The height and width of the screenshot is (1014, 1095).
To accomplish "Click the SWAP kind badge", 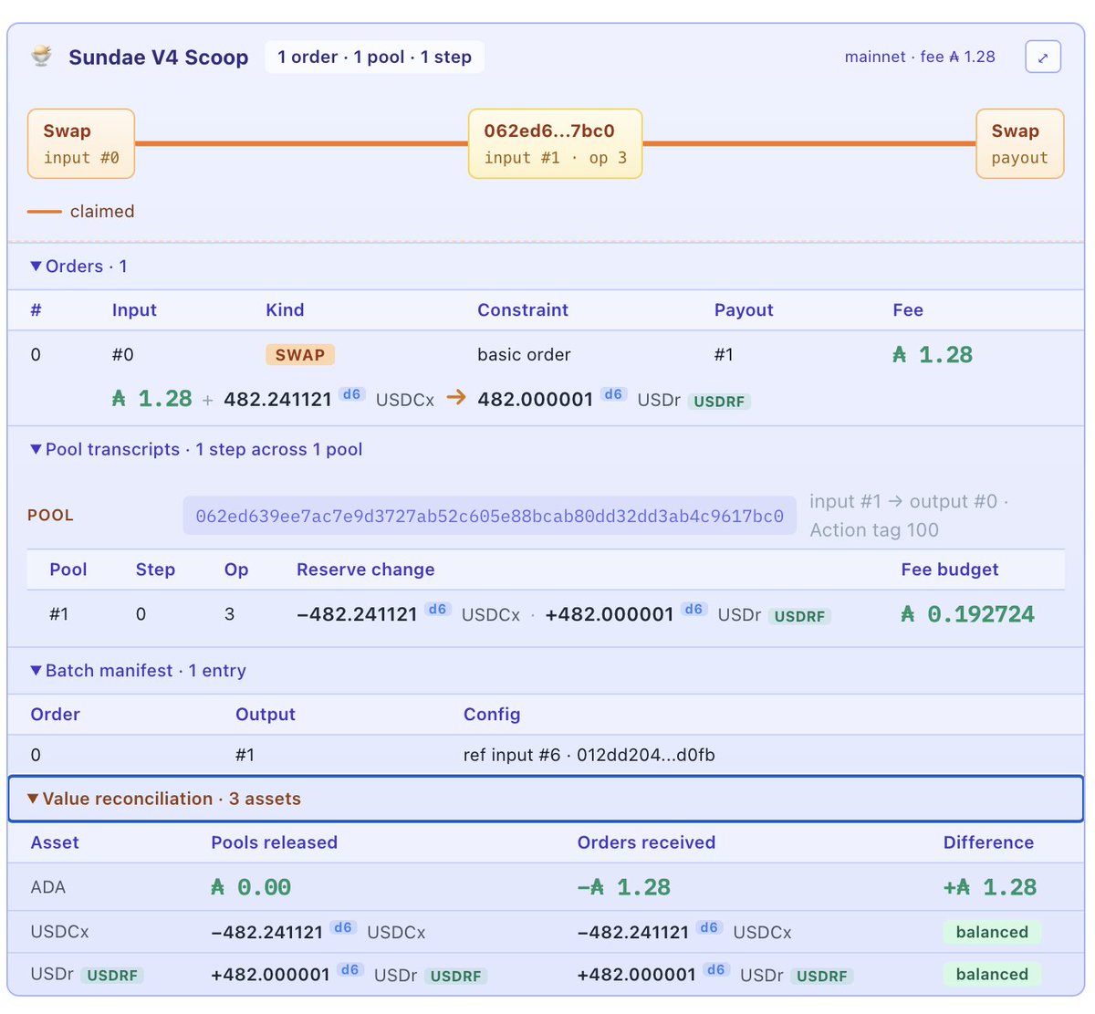I will point(300,355).
